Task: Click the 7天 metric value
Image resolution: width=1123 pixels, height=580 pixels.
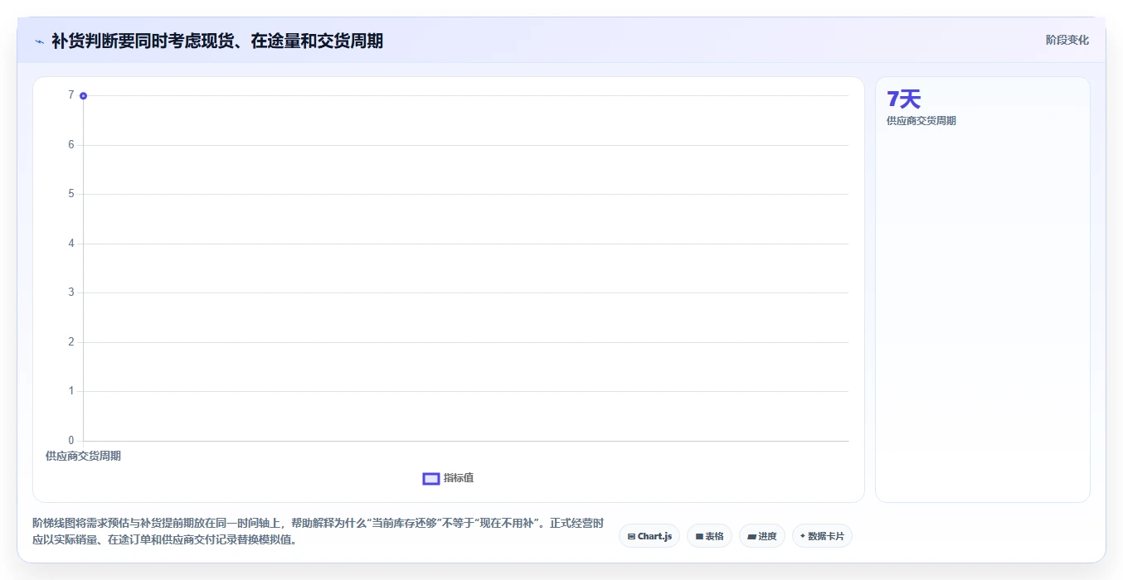Action: pyautogui.click(x=904, y=99)
